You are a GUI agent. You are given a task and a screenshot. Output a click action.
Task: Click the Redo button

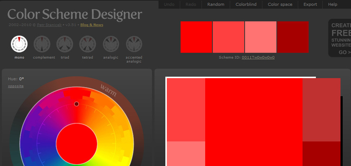[x=191, y=5]
